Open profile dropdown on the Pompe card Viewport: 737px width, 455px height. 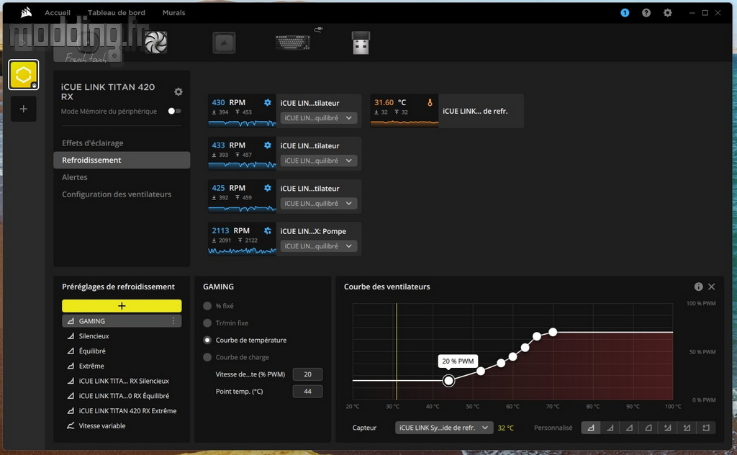(x=318, y=246)
